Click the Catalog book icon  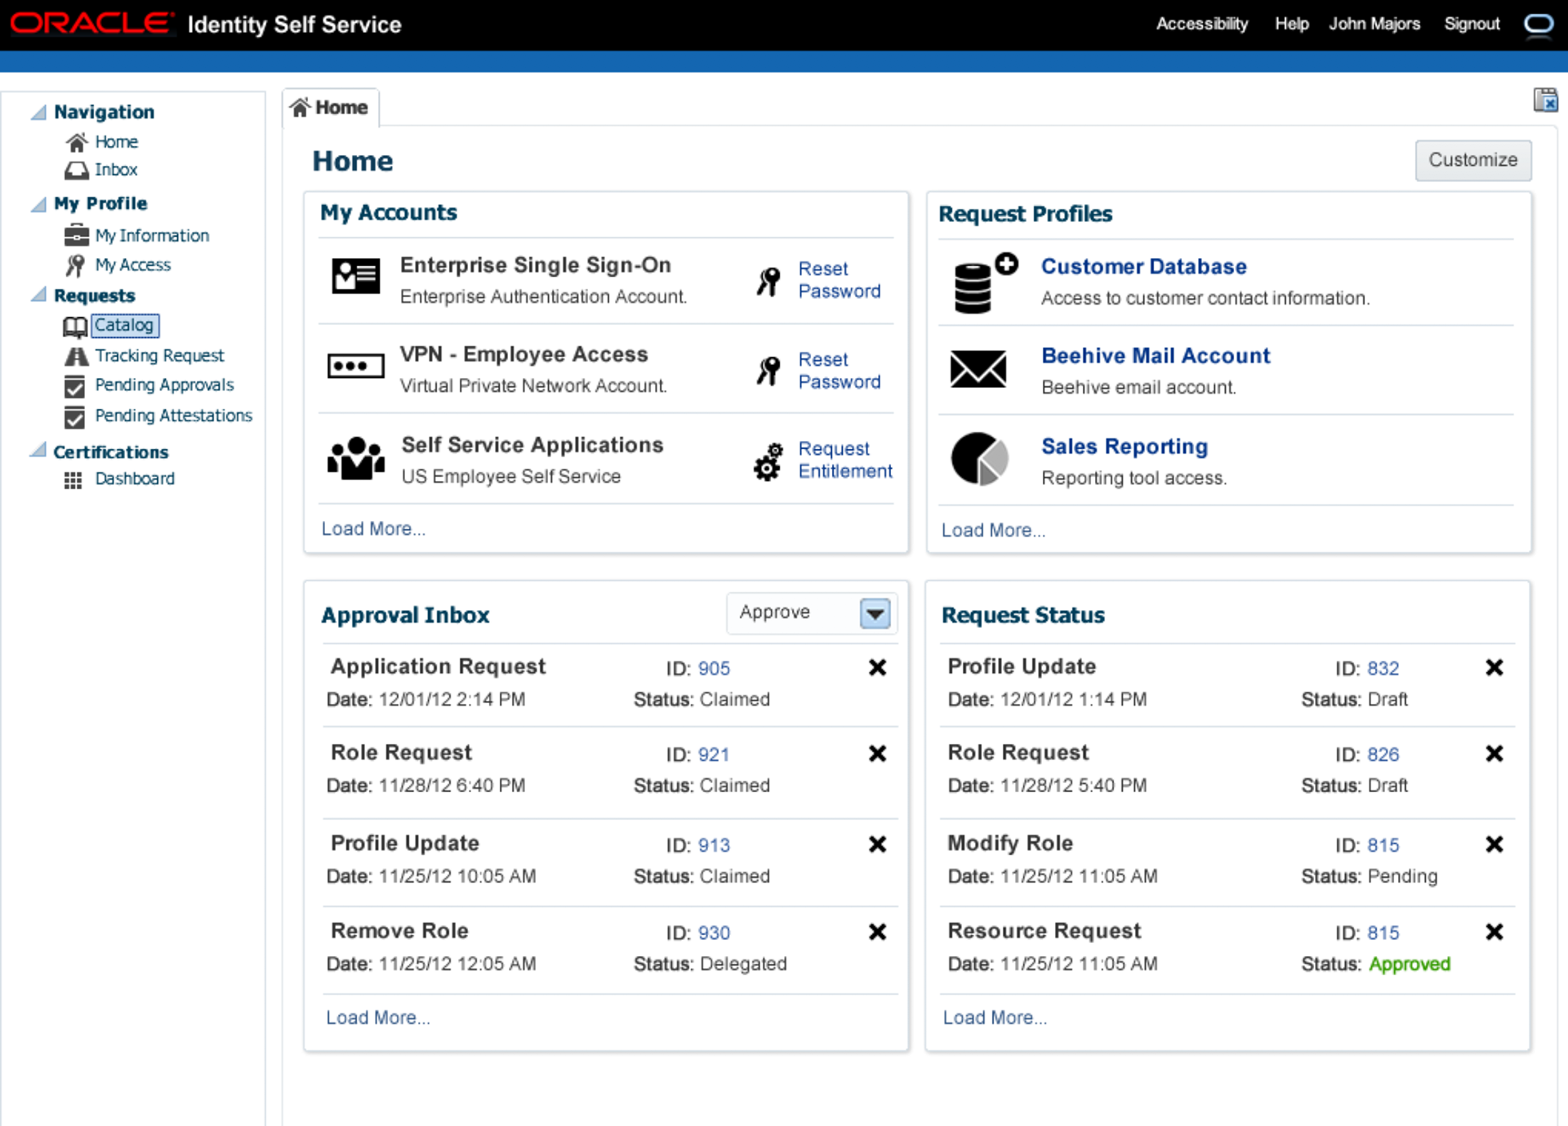75,327
